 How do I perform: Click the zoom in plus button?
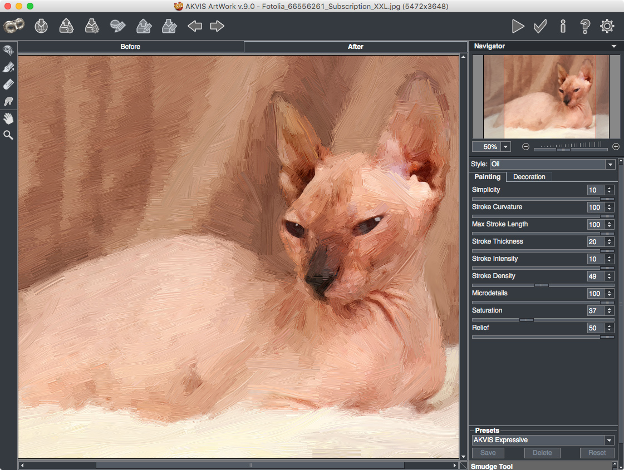[x=616, y=147]
